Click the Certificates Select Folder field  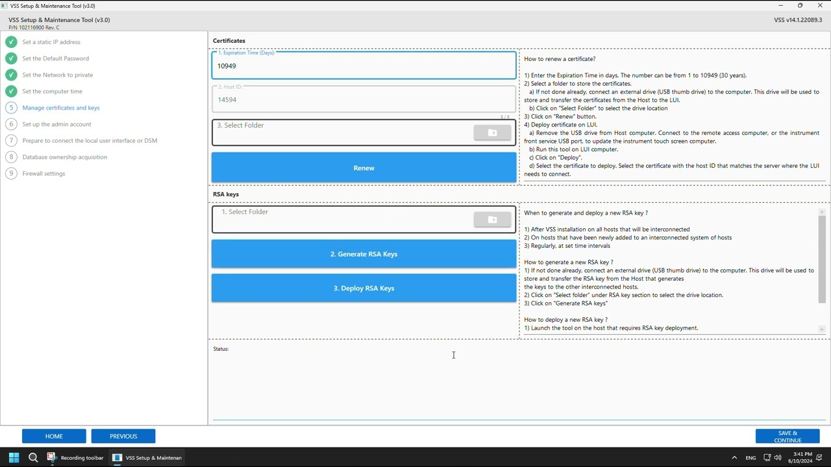[x=364, y=132]
